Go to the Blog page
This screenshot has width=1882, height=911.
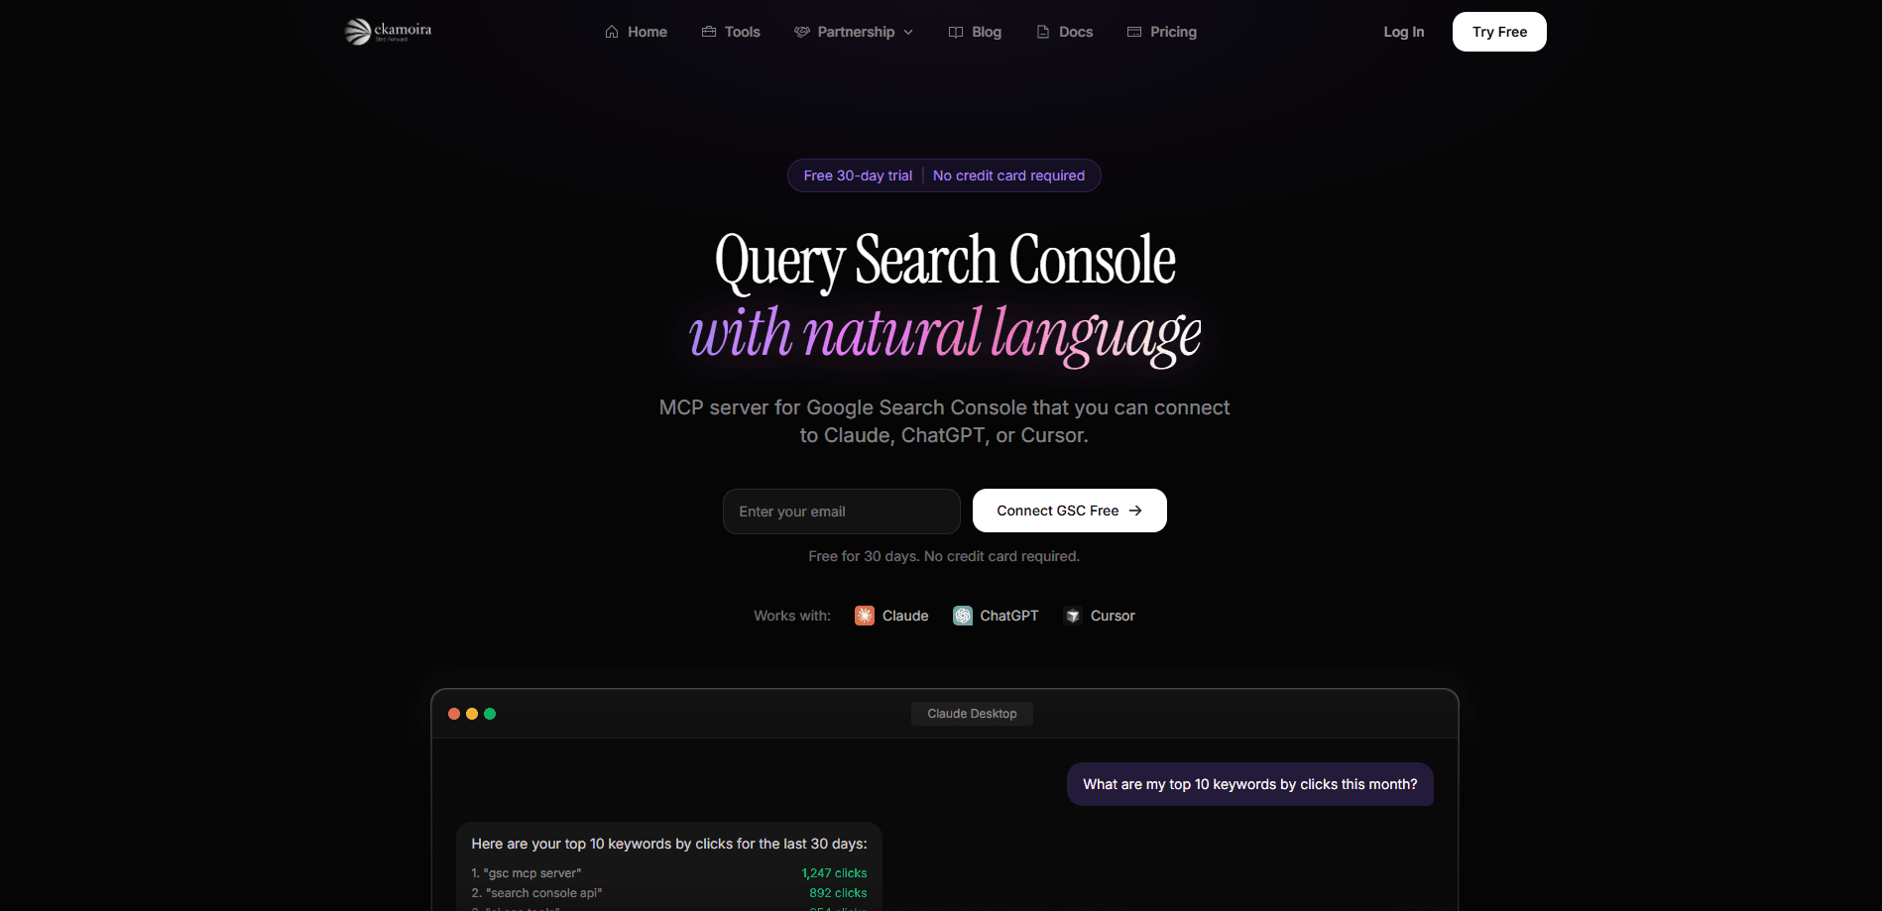click(x=975, y=32)
